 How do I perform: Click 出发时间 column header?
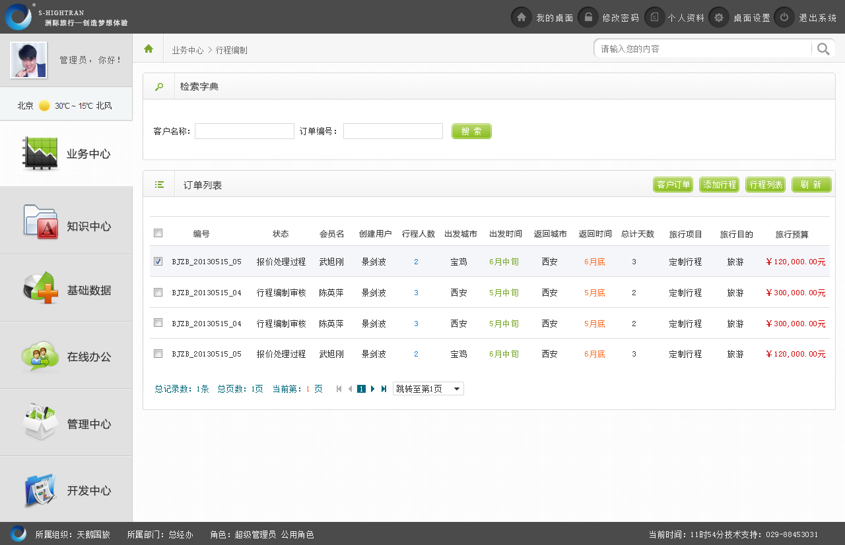[x=506, y=234]
